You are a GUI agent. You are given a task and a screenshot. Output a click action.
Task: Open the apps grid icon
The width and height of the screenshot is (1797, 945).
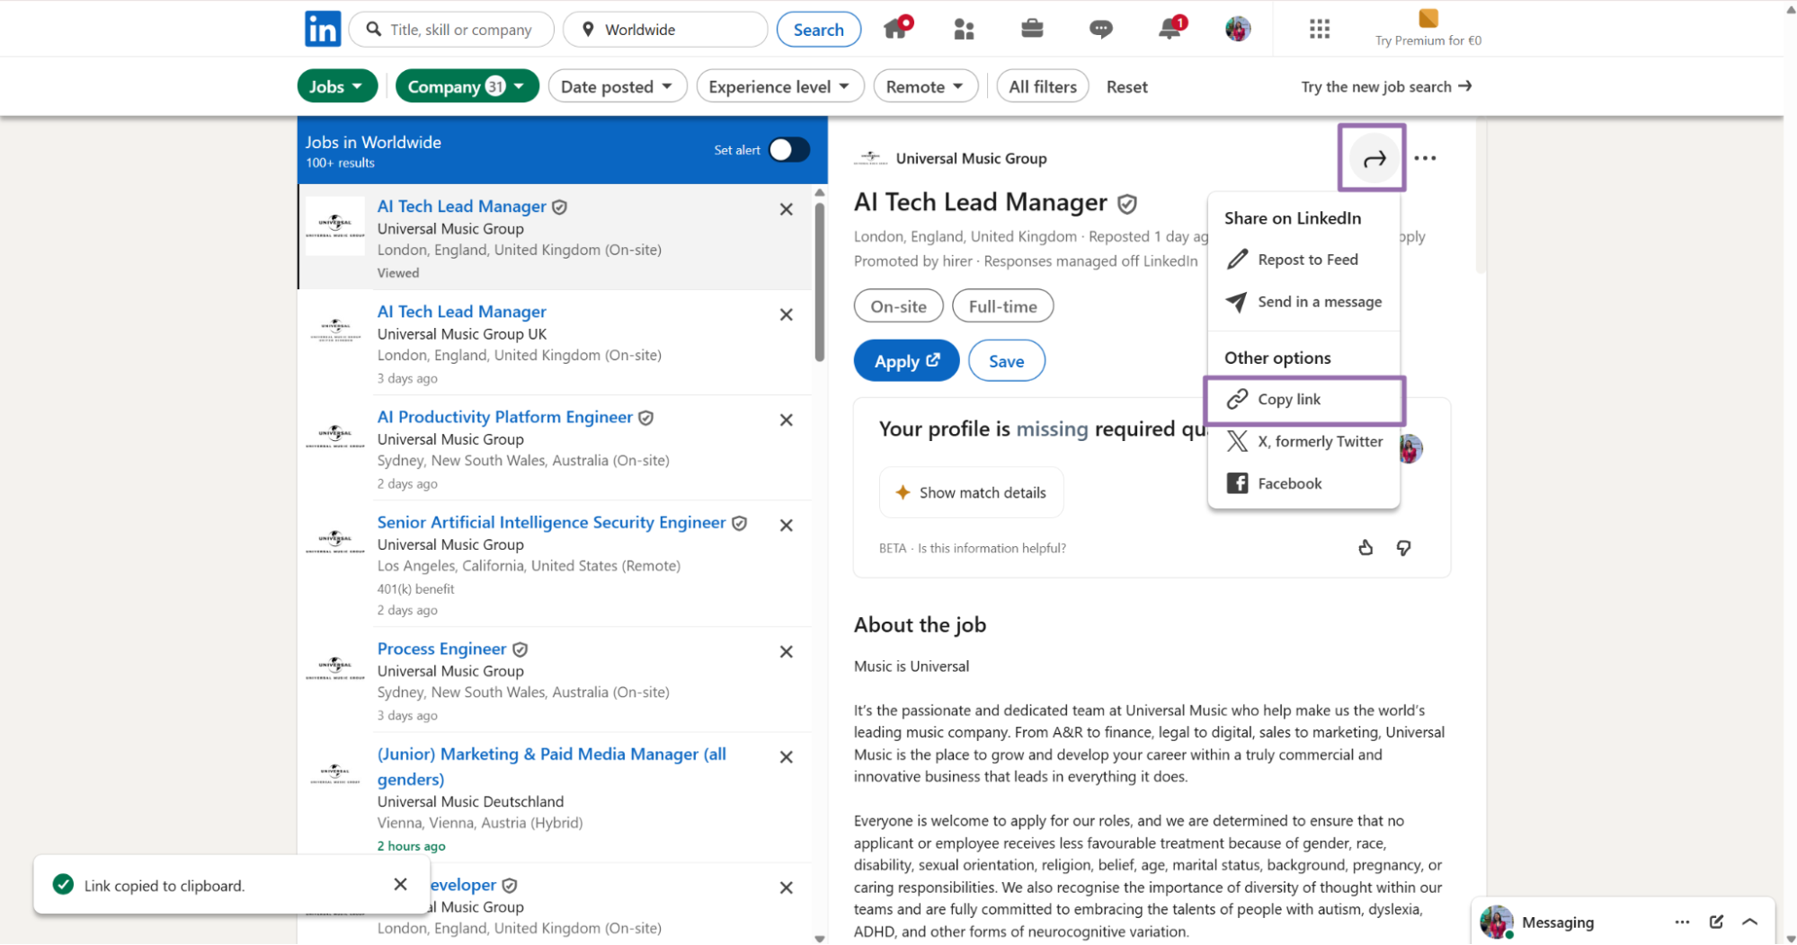(x=1319, y=29)
